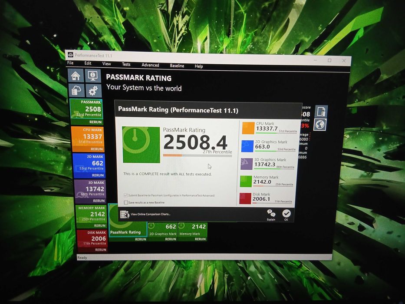The image size is (405, 304).
Task: Toggle Submit Baseline to PassMark checkbox
Action: click(125, 195)
